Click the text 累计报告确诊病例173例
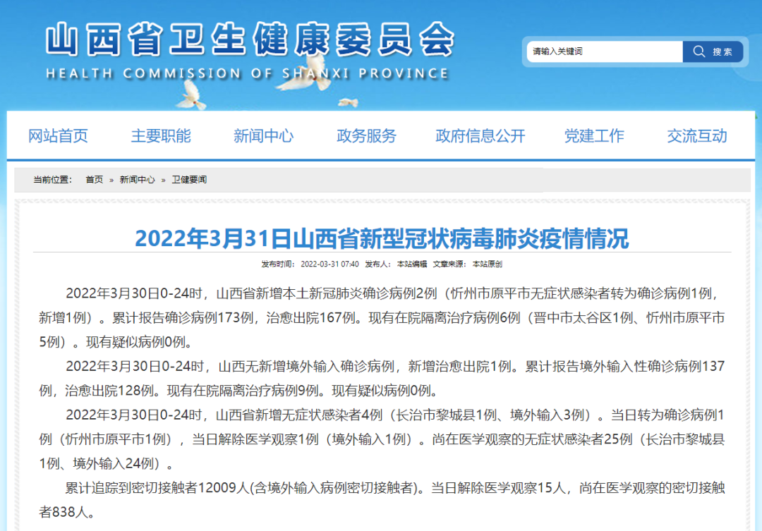Image resolution: width=762 pixels, height=531 pixels. (183, 318)
